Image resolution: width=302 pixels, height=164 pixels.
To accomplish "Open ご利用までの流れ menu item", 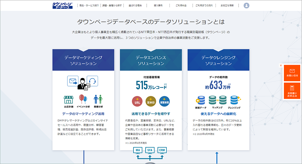I will pyautogui.click(x=204, y=5).
